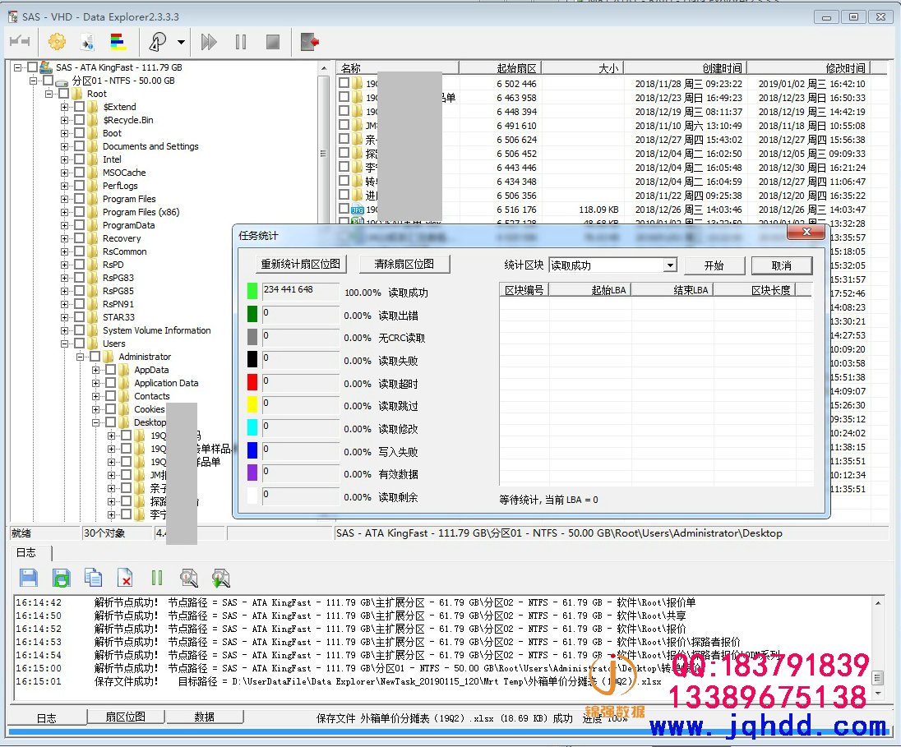This screenshot has width=901, height=747.
Task: Click the red 读取超时 color swatch
Action: (252, 382)
